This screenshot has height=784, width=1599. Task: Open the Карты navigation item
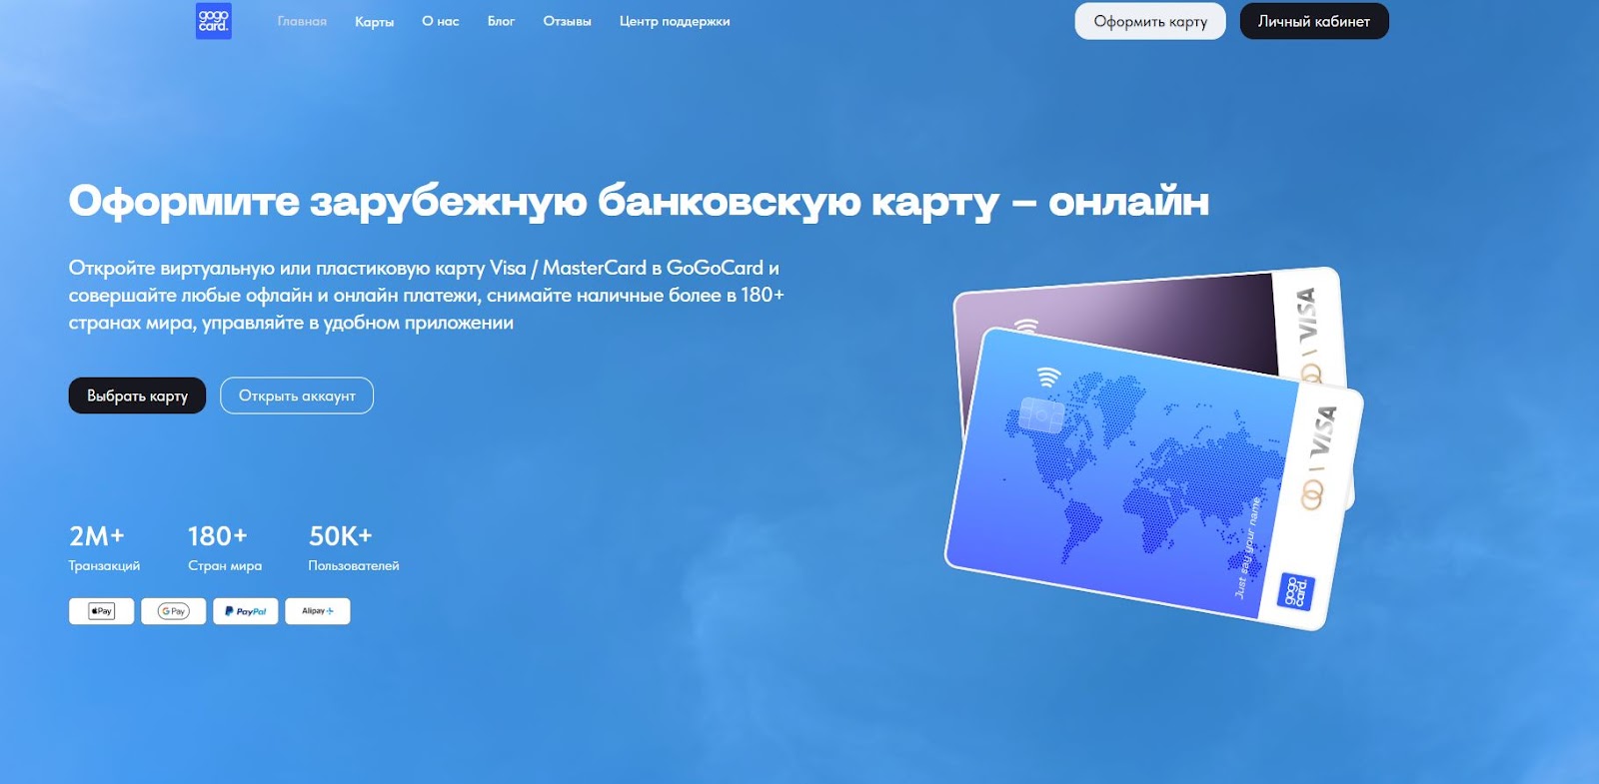[374, 21]
